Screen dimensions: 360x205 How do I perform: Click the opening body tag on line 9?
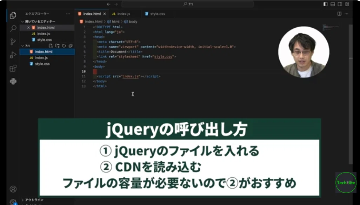pyautogui.click(x=99, y=66)
